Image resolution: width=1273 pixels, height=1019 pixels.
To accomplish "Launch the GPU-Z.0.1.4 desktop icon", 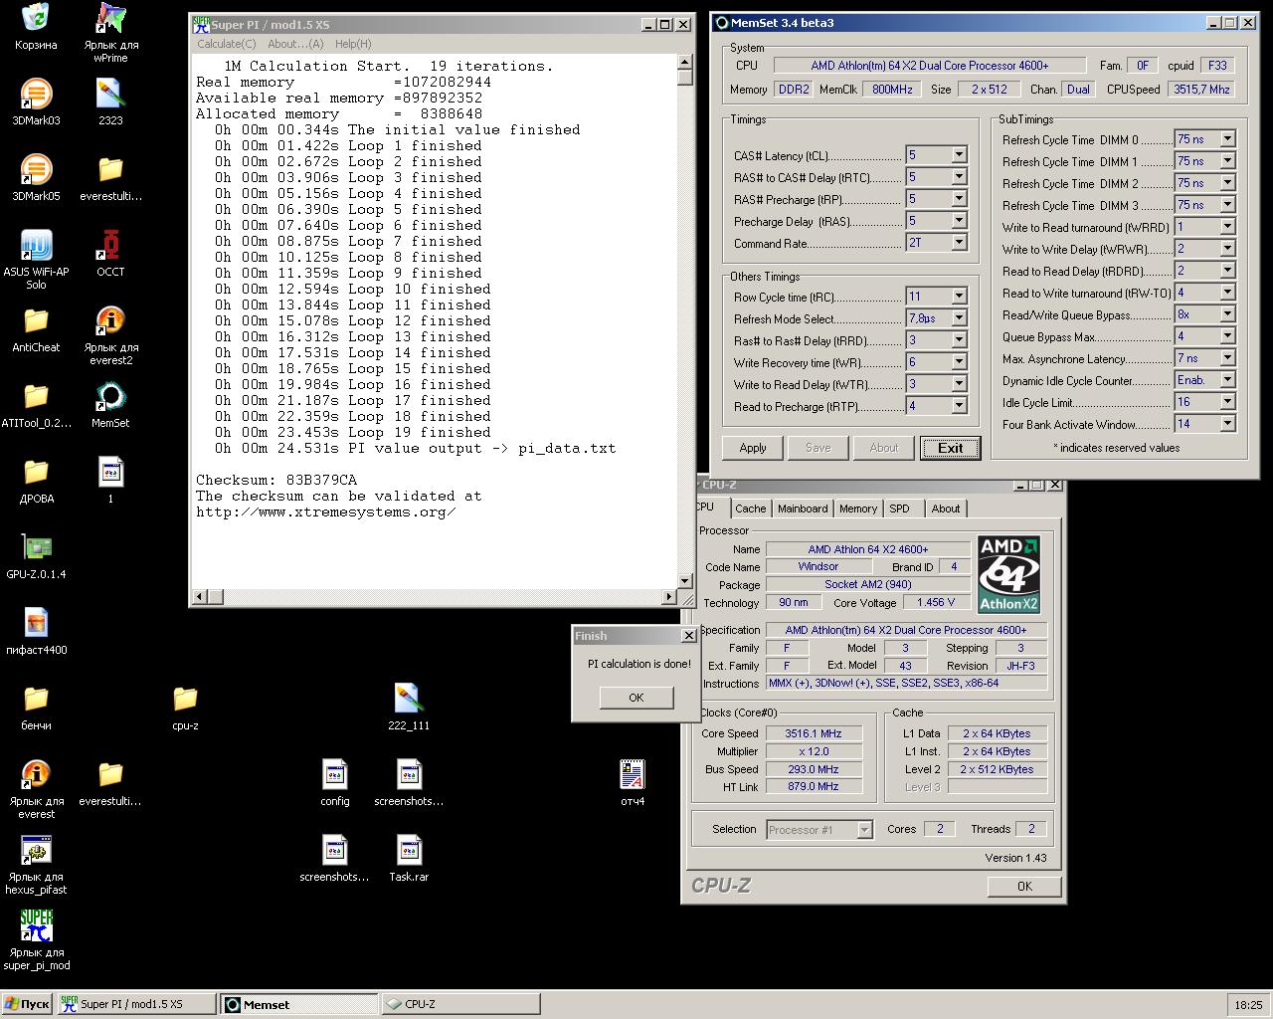I will point(36,547).
